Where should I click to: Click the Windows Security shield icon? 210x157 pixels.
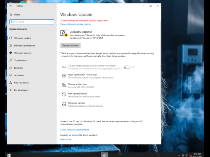tap(10, 53)
